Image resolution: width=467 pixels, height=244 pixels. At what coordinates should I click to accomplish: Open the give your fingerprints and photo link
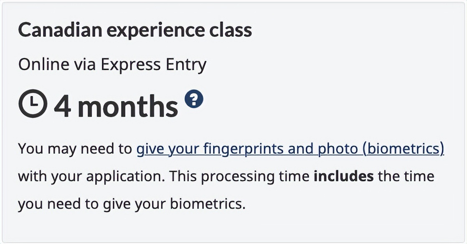[x=290, y=149]
